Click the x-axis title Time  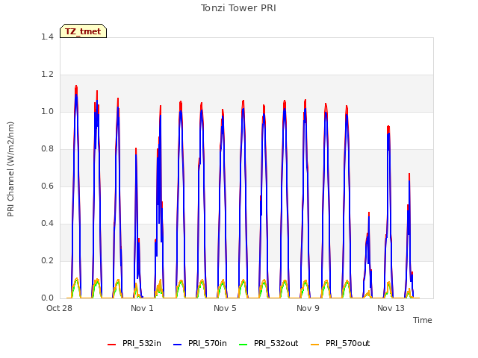pyautogui.click(x=423, y=320)
